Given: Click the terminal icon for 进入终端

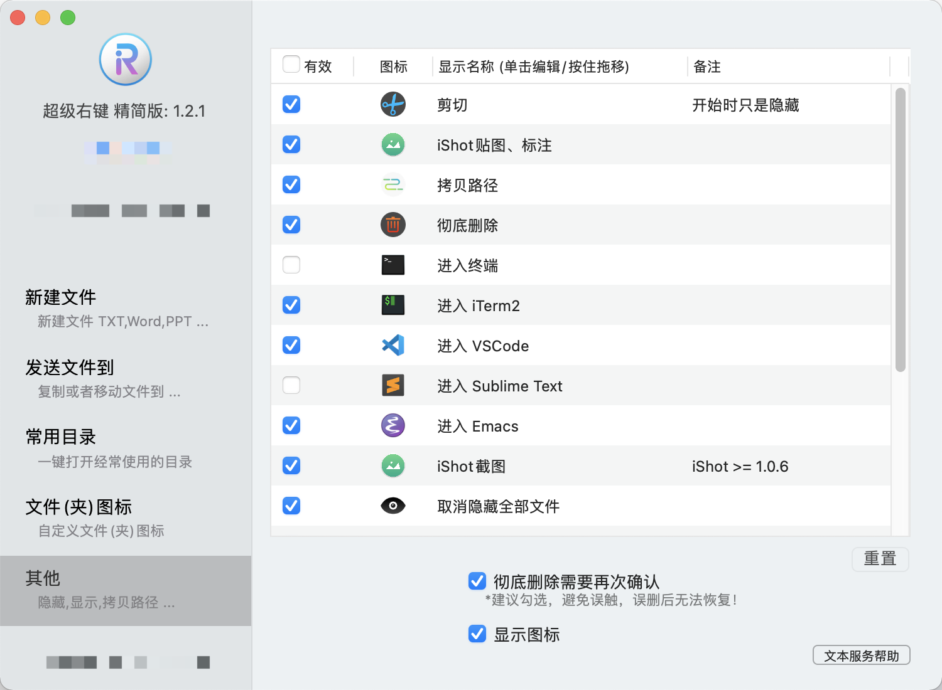Looking at the screenshot, I should point(393,265).
